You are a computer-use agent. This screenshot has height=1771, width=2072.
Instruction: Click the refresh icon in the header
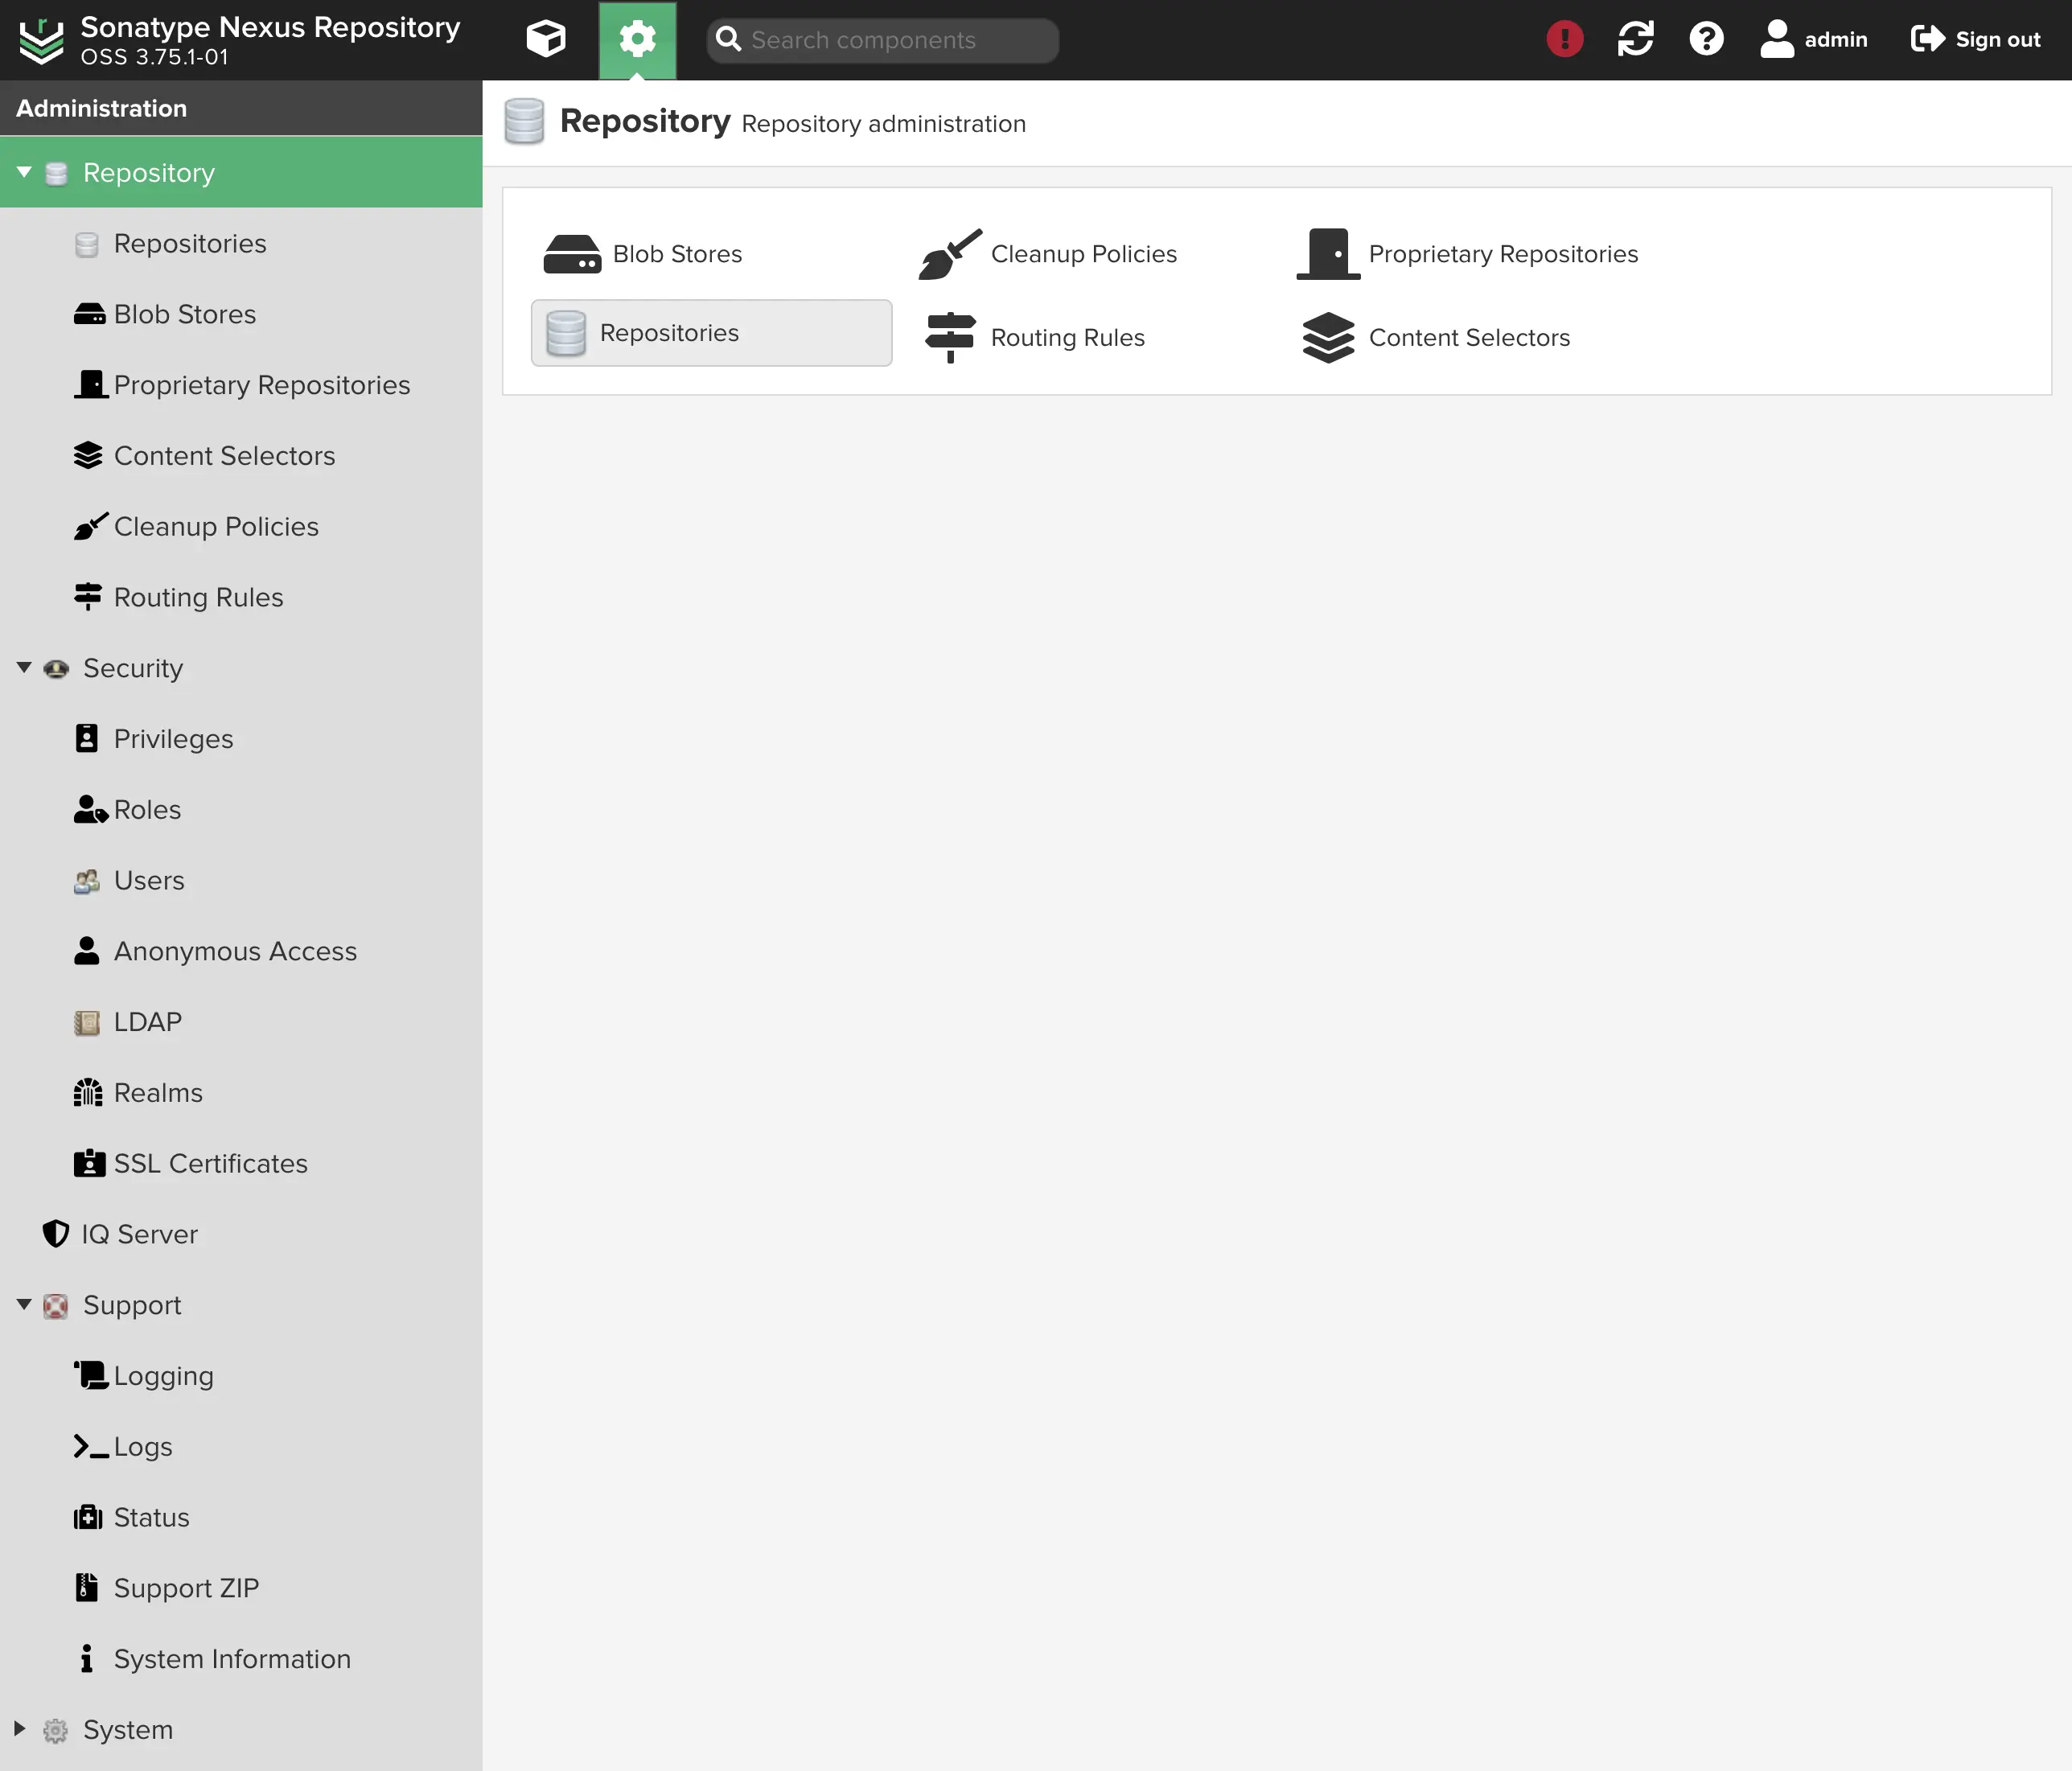pos(1634,38)
